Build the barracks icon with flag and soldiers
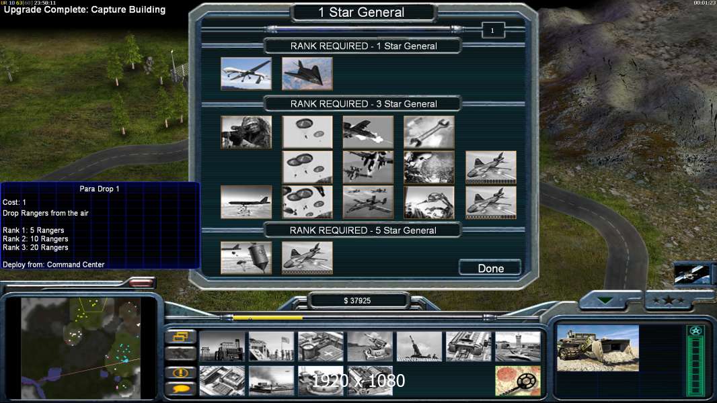This screenshot has height=403, width=717. (271, 347)
